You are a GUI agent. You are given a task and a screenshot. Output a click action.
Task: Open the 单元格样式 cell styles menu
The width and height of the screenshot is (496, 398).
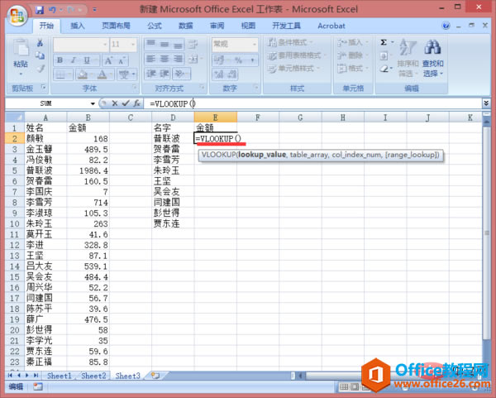click(293, 69)
